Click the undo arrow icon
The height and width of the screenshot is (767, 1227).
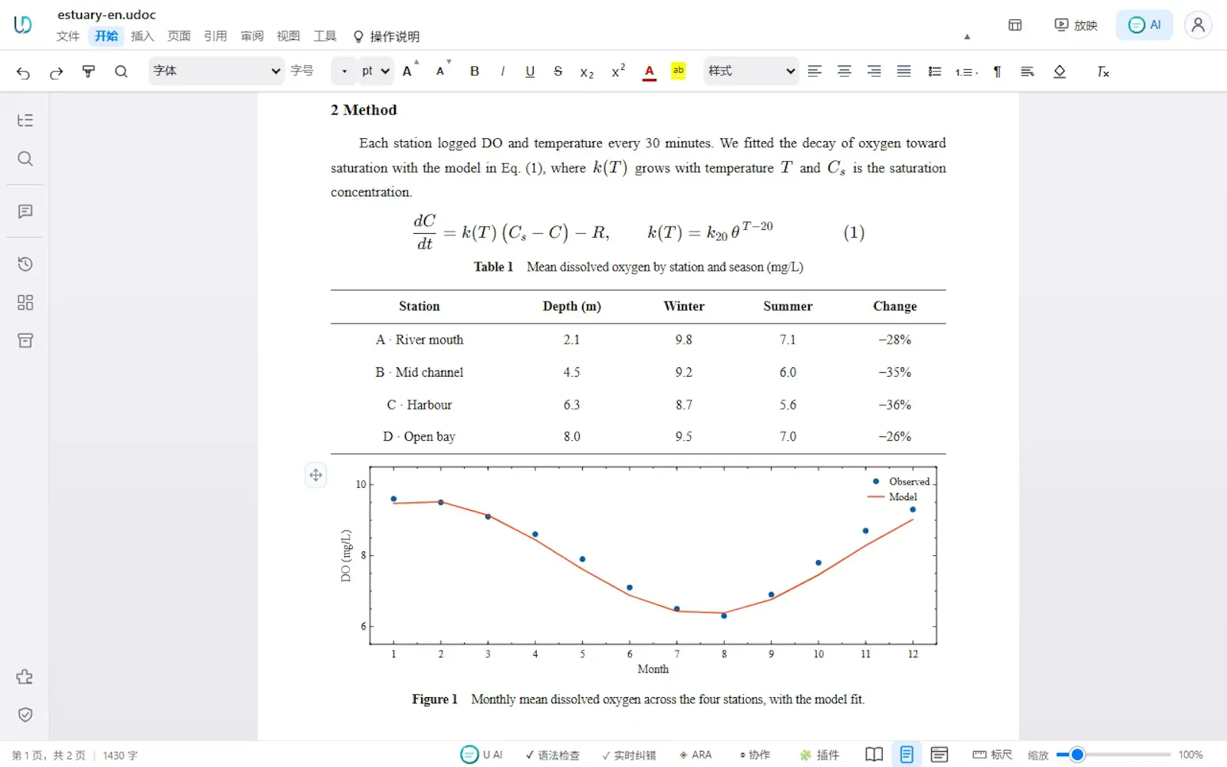[x=23, y=72]
